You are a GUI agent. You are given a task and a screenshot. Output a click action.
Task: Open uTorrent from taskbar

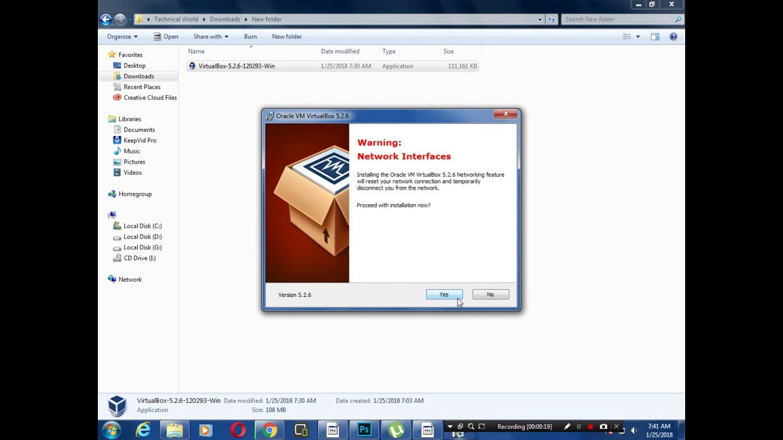[396, 430]
